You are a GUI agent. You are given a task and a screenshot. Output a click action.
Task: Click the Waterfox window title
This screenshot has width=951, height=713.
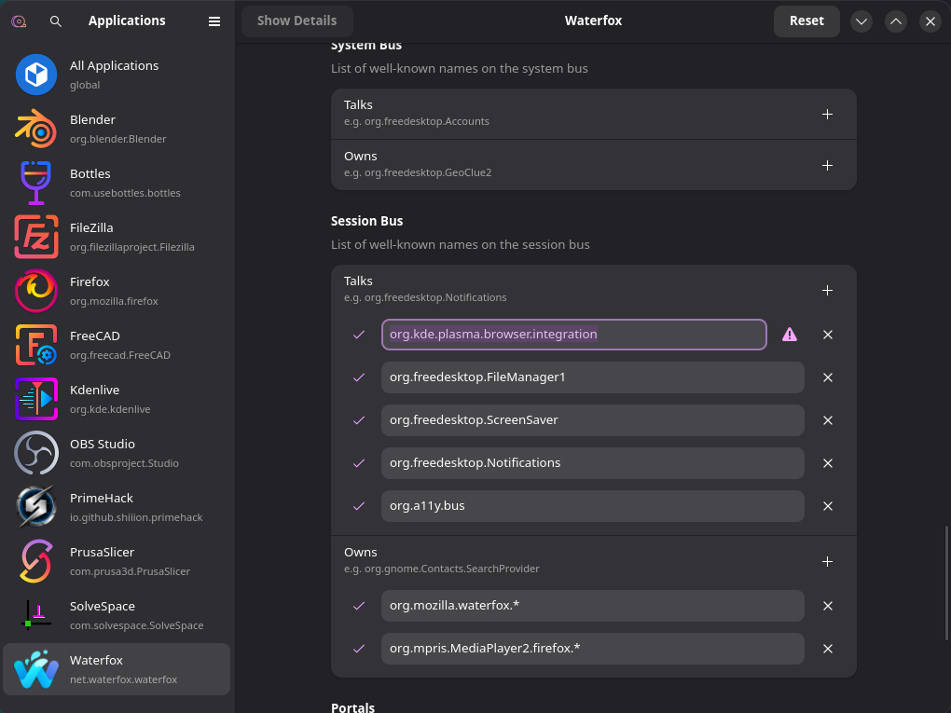tap(593, 21)
